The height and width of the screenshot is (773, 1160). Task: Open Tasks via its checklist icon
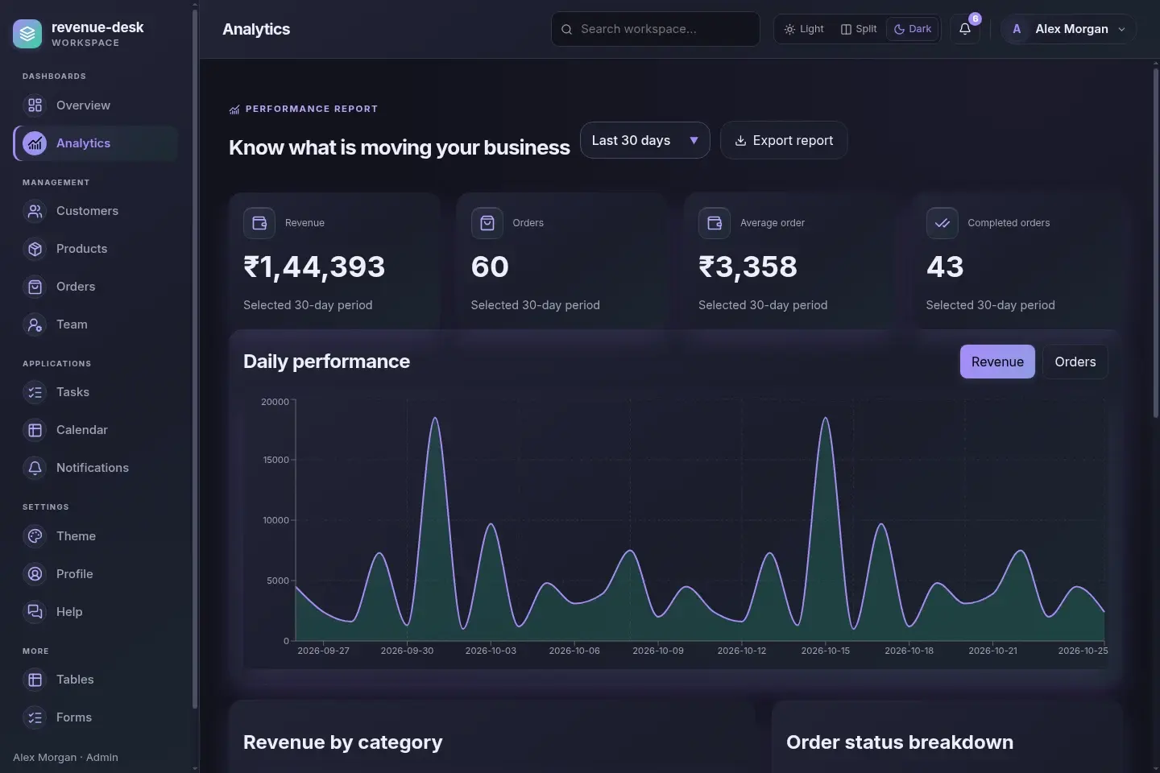click(x=35, y=392)
